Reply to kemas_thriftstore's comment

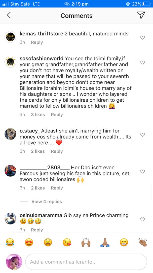pos(37,42)
